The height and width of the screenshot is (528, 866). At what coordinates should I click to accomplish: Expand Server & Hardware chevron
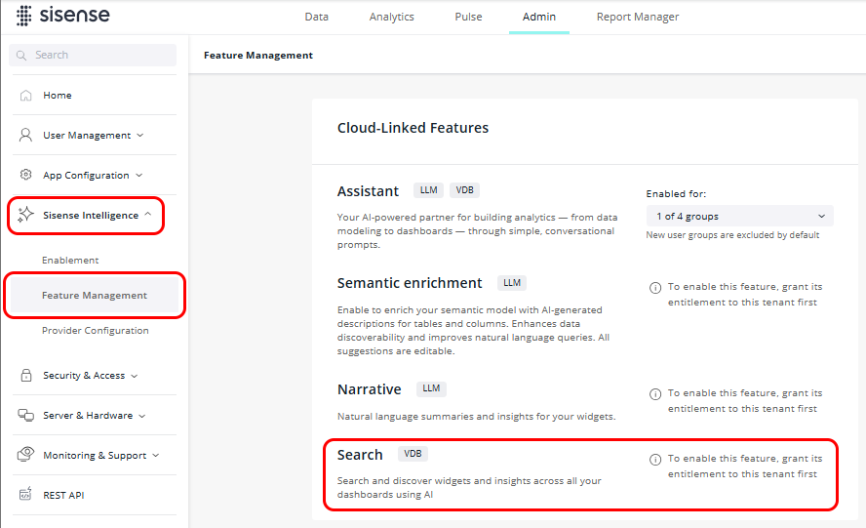(x=142, y=416)
